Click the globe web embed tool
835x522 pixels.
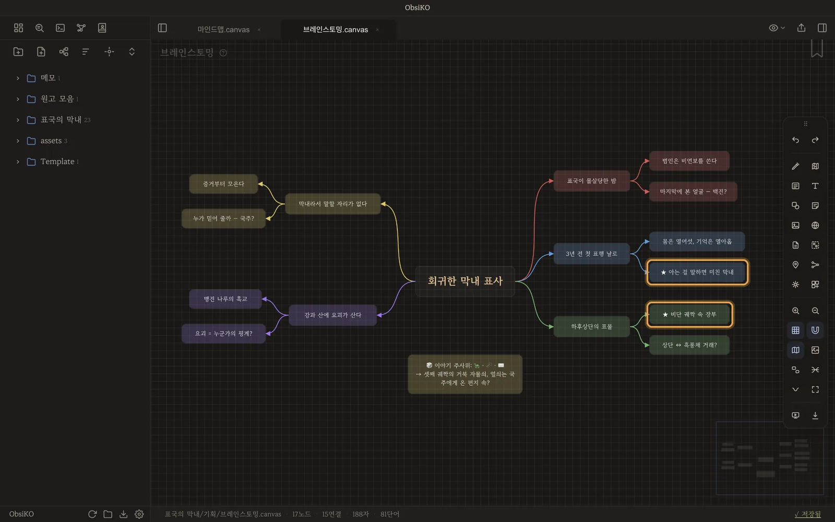[815, 226]
